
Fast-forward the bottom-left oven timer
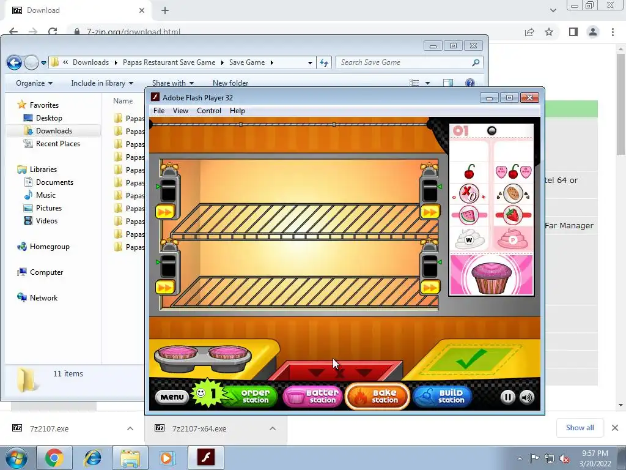(x=165, y=287)
